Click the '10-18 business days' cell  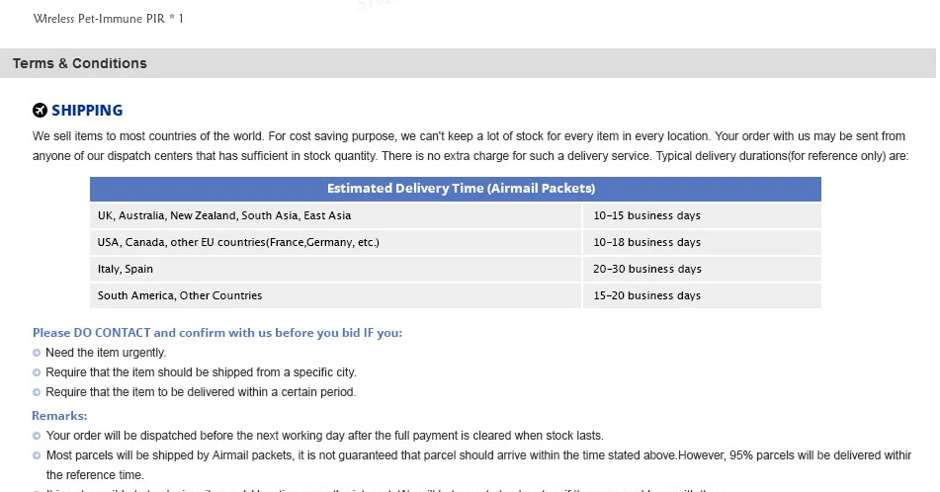coord(702,242)
